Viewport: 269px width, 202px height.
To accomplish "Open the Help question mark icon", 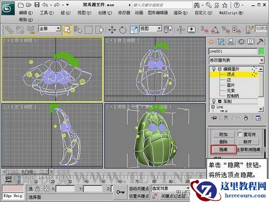I will [237, 5].
